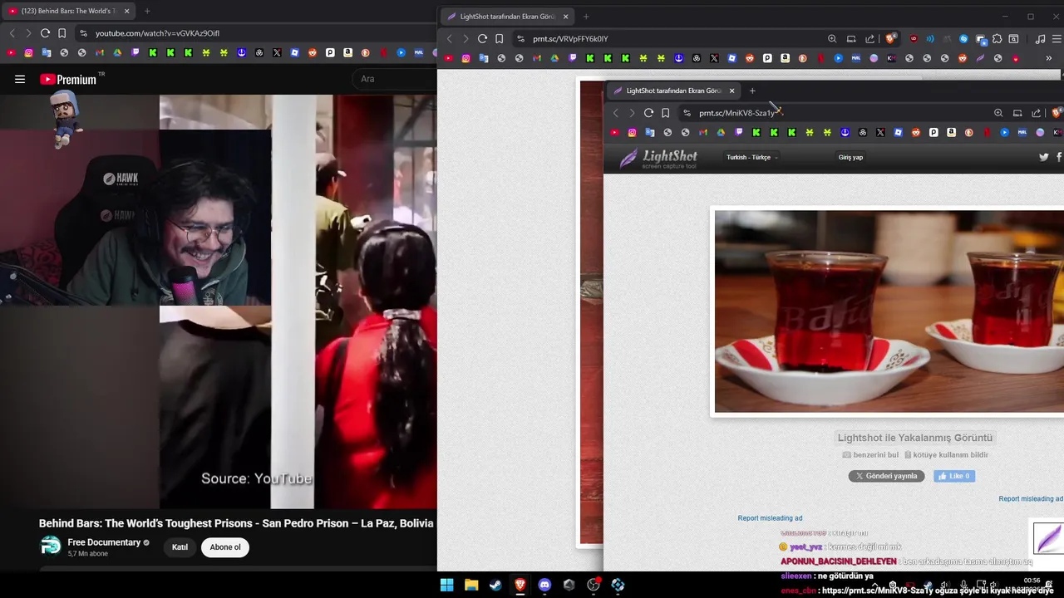
Task: Open File Explorer from the taskbar
Action: coord(471,585)
